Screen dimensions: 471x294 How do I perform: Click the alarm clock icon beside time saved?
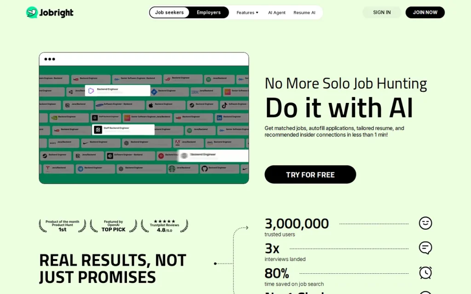[x=425, y=273]
